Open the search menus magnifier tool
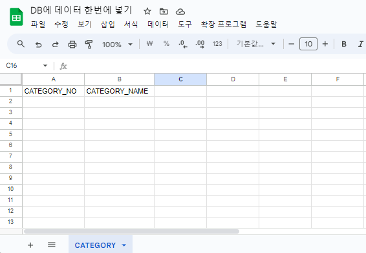This screenshot has height=253, width=366. click(x=21, y=43)
